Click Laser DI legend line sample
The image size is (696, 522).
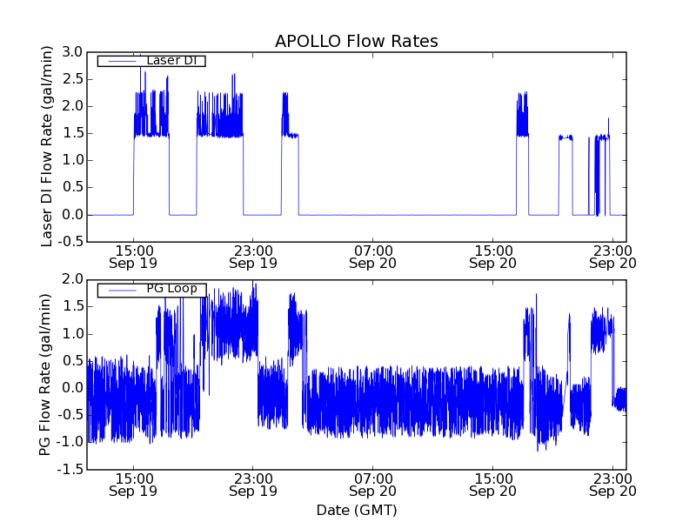(123, 61)
